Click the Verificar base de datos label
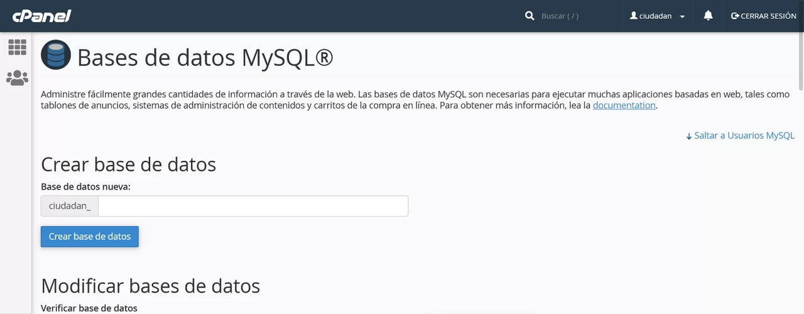This screenshot has width=804, height=314. tap(89, 308)
